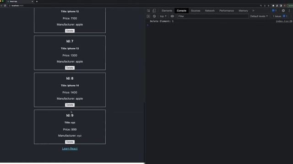Viewport: 293px width, 164px height.
Task: Expand more DevTools tabs chevron
Action: click(253, 11)
